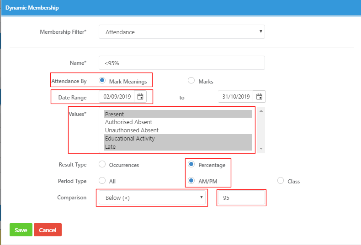
Task: Open the end date calendar picker
Action: point(259,97)
